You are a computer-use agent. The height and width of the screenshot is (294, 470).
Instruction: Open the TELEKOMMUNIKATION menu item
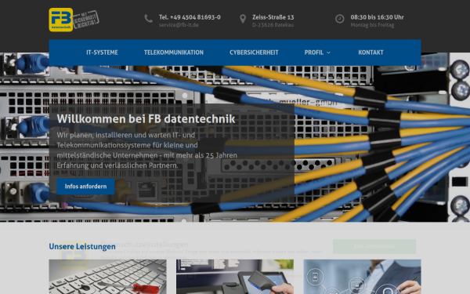pos(174,53)
